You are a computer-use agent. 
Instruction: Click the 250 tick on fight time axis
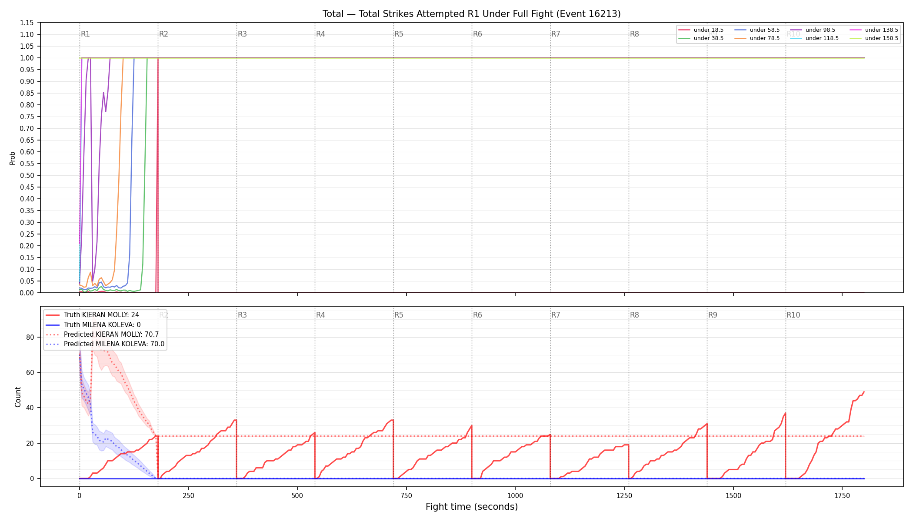188,495
